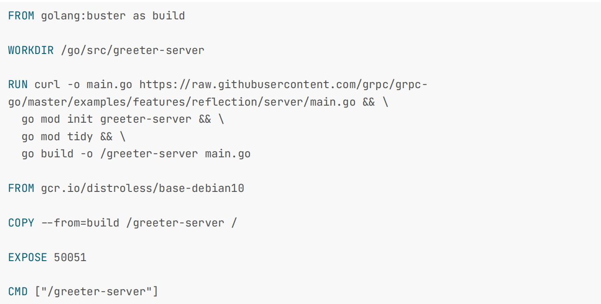Click the RUN keyword
Image resolution: width=601 pixels, height=304 pixels.
pos(18,85)
